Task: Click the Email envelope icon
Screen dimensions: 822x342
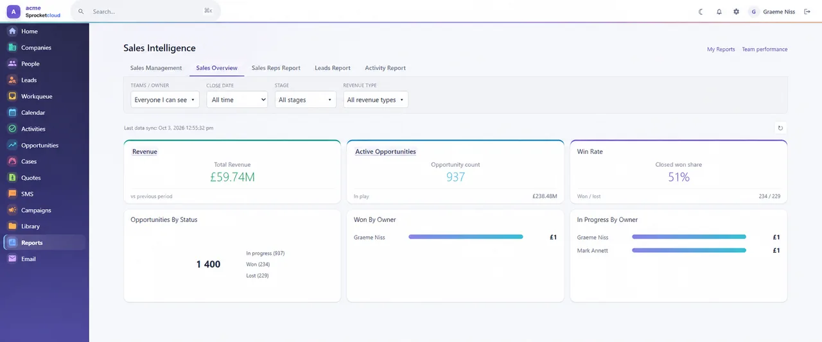Action: tap(12, 259)
